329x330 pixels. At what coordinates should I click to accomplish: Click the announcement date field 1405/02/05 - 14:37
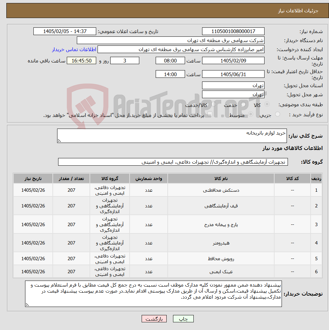(x=64, y=31)
